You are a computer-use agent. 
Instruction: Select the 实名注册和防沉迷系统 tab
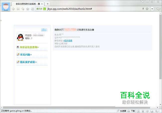pyautogui.click(x=28, y=4)
